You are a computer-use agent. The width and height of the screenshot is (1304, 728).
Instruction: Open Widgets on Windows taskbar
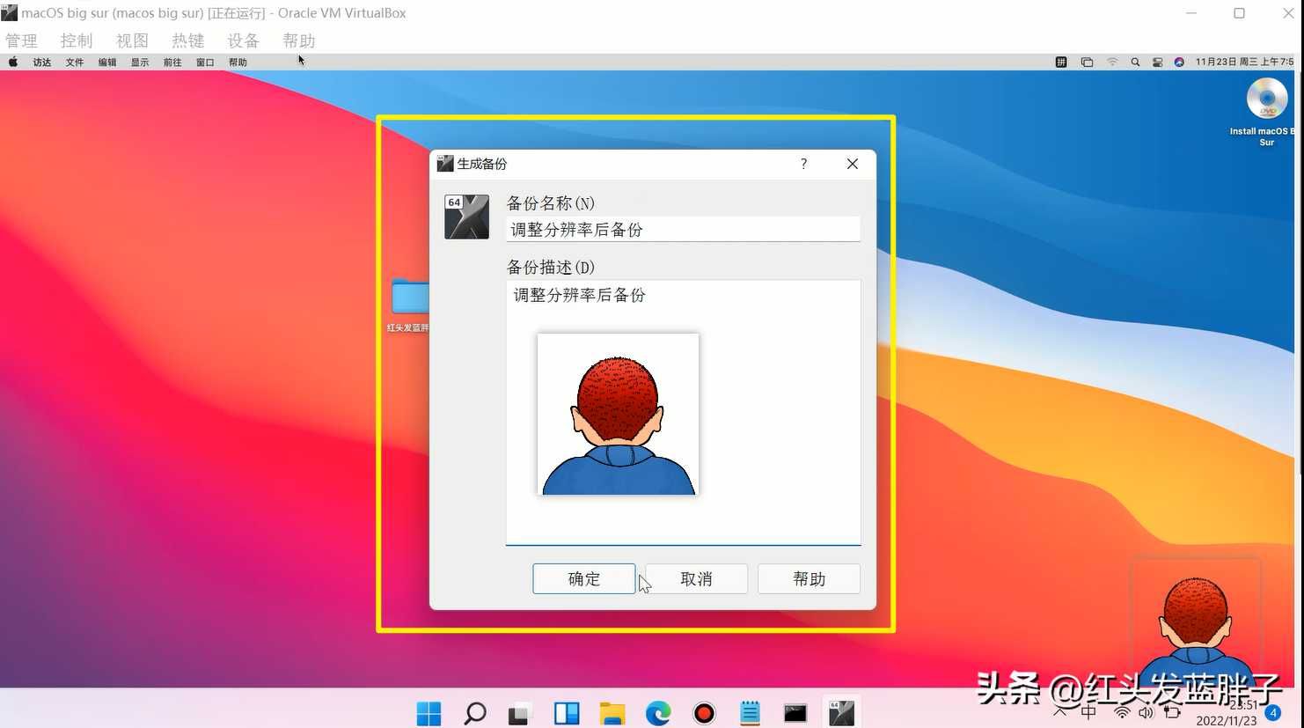point(567,713)
